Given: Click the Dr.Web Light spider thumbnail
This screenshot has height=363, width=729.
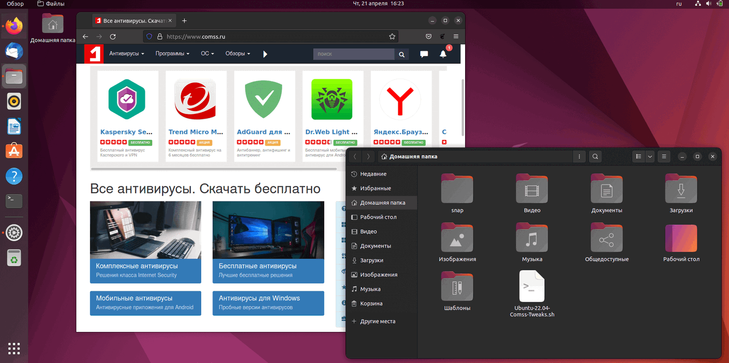Looking at the screenshot, I should pos(332,99).
